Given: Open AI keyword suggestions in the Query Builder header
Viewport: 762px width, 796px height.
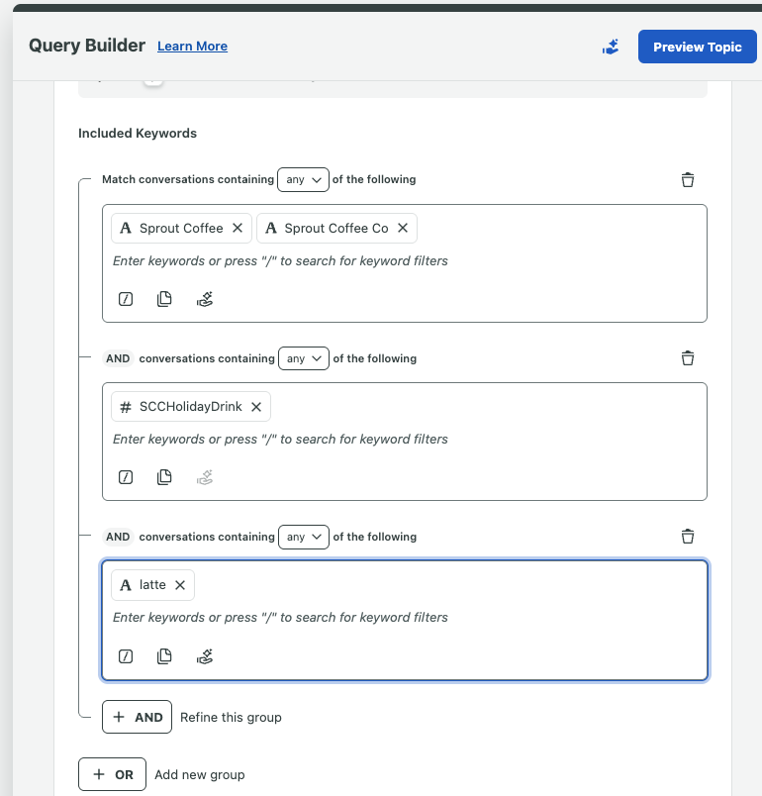Looking at the screenshot, I should [x=611, y=46].
